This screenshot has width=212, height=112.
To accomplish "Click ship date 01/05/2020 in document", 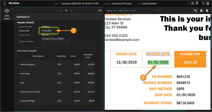I will (x=186, y=95).
